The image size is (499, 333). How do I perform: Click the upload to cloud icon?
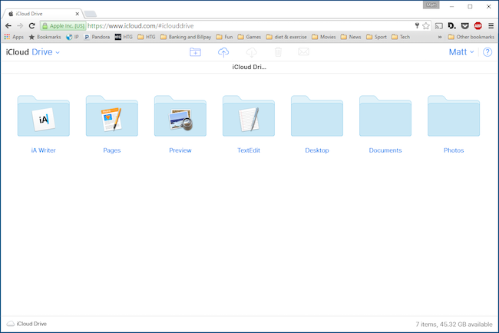click(223, 52)
